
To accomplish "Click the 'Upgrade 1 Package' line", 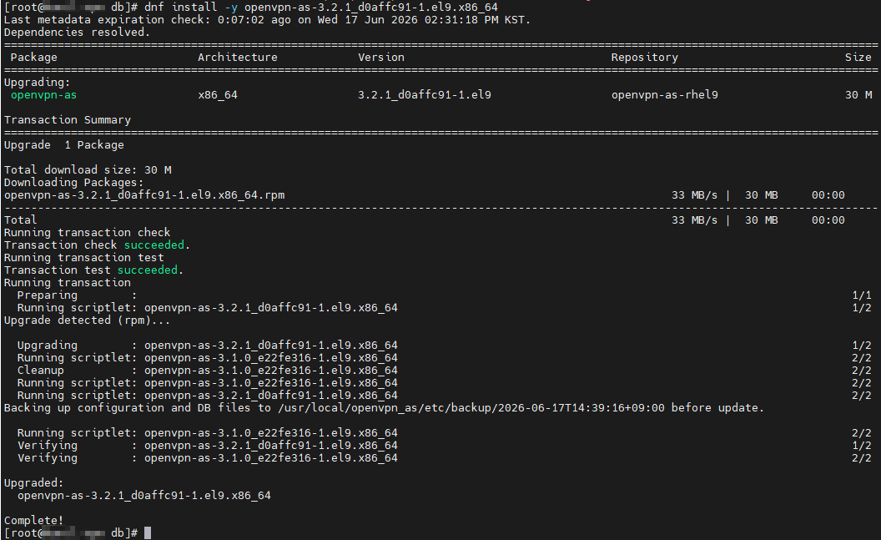I will 64,145.
